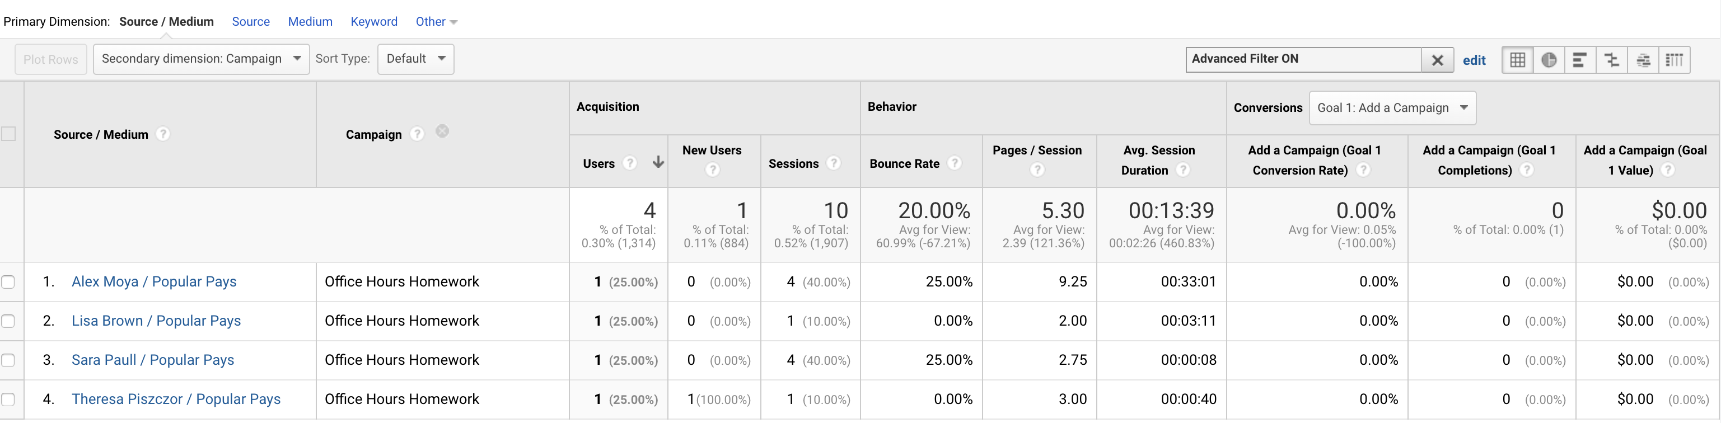Switch to the data table view icon
This screenshot has width=1721, height=423.
point(1517,60)
